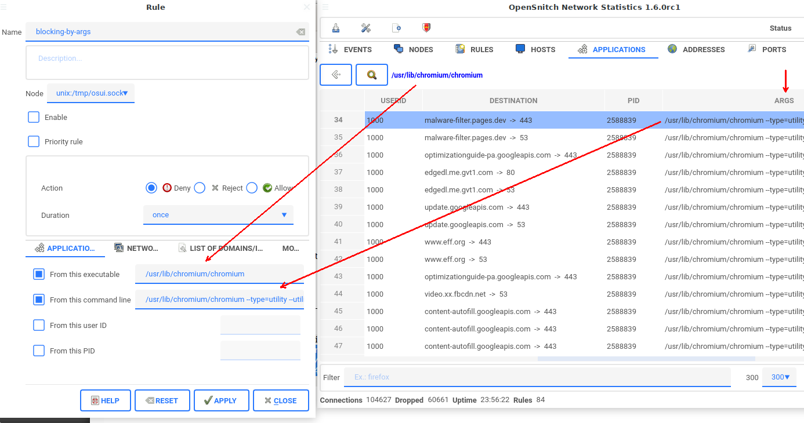Screen dimensions: 804x423
Task: Open OpenSnitch preferences via wrench icon
Action: pos(365,27)
